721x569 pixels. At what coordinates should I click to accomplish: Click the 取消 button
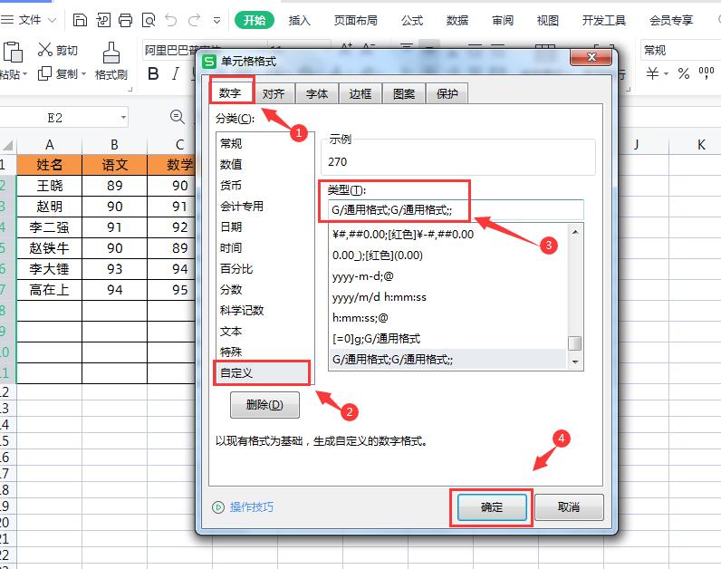coord(569,506)
